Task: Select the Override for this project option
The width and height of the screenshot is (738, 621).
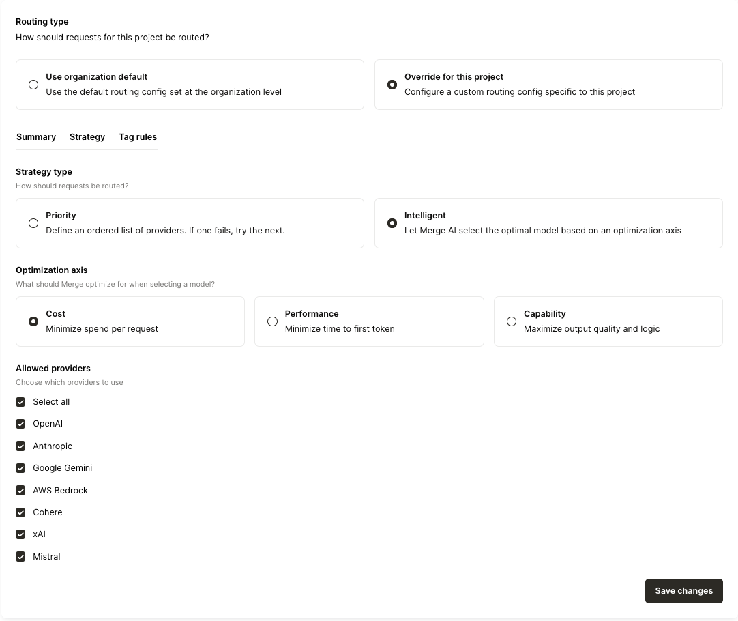Action: click(x=392, y=84)
